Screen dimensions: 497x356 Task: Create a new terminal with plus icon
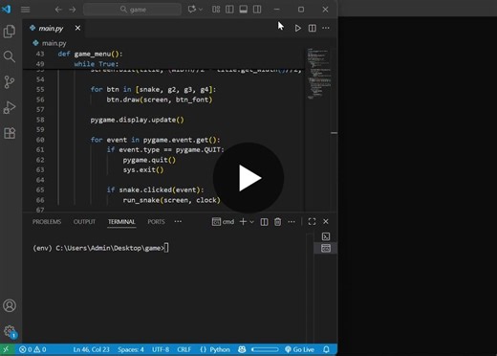pos(243,222)
